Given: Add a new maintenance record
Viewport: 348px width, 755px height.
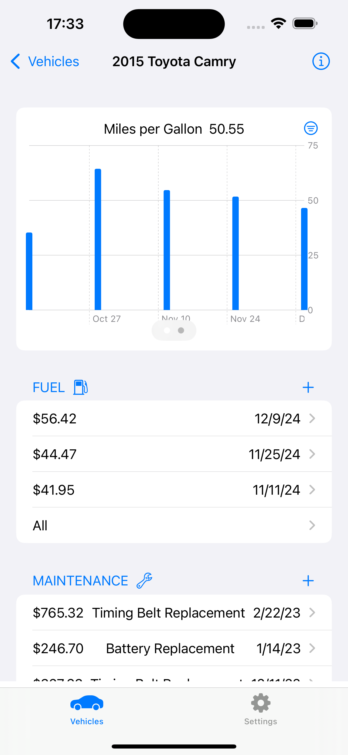Looking at the screenshot, I should [x=308, y=580].
